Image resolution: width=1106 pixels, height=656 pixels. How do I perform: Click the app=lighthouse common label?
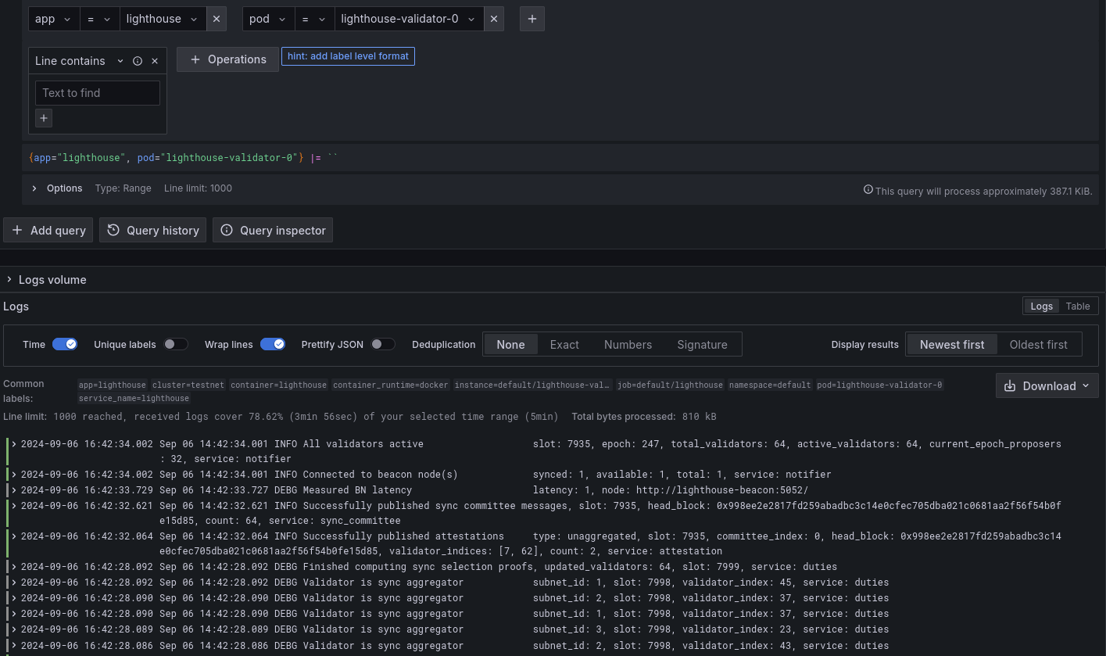click(x=113, y=385)
